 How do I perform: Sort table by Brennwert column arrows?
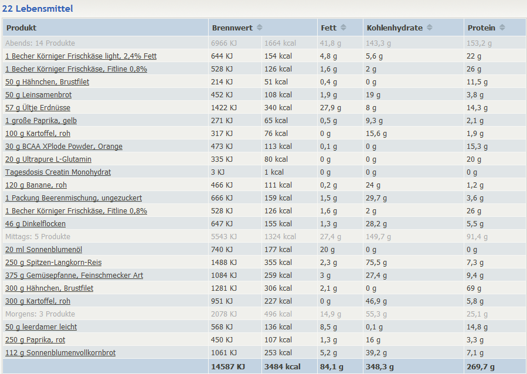(260, 28)
